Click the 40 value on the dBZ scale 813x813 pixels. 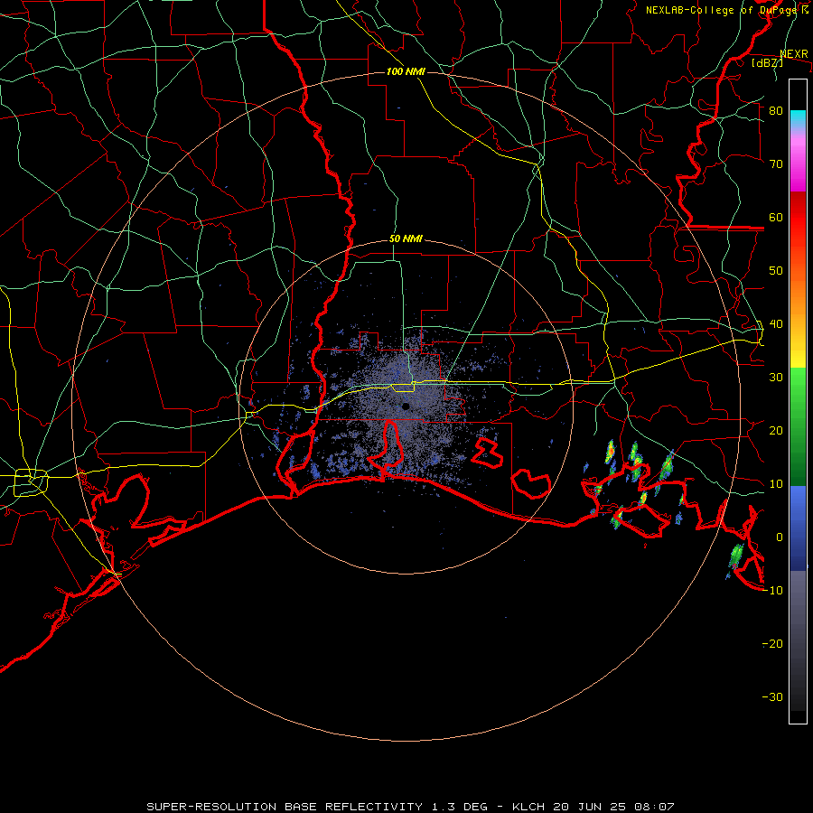[776, 324]
